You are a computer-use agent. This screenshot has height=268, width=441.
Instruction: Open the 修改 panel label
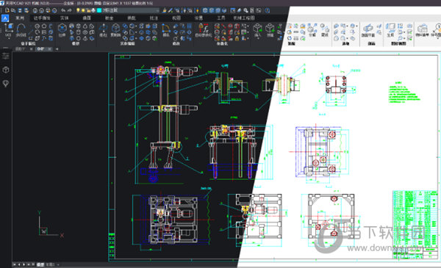[x=176, y=43]
